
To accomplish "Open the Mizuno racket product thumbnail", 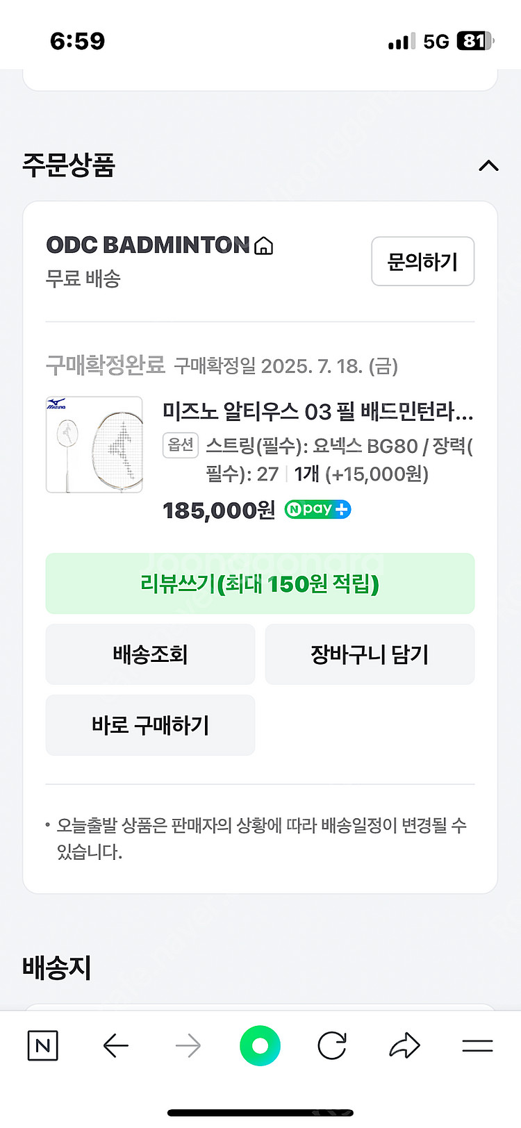I will click(x=94, y=445).
